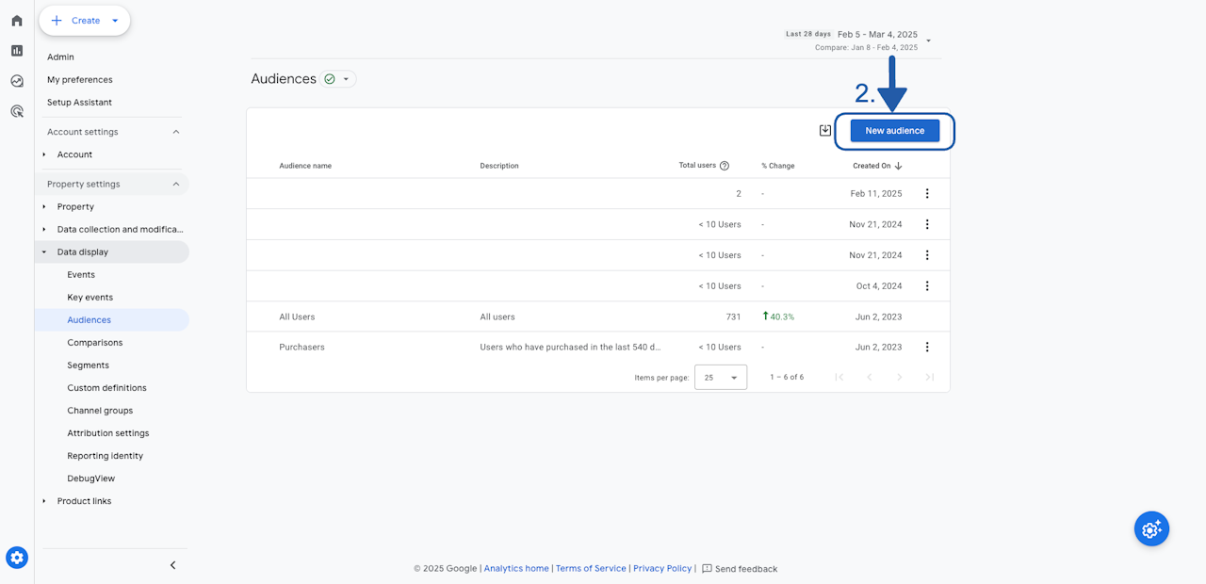Collapse the Property settings section
1206x584 pixels.
click(175, 185)
